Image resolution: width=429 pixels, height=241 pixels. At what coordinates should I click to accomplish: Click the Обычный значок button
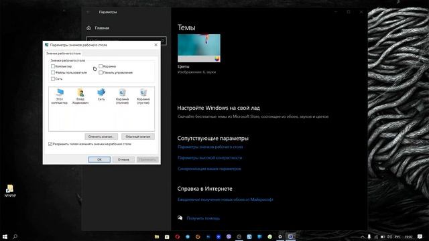138,137
